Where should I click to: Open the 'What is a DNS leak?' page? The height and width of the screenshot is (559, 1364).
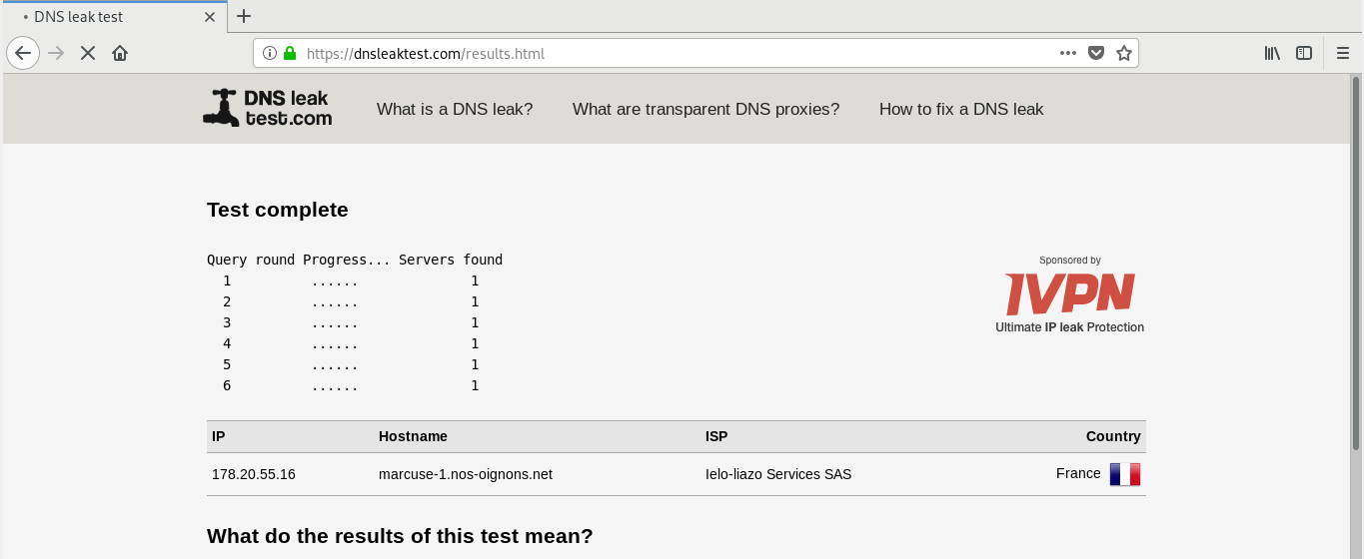pos(455,109)
